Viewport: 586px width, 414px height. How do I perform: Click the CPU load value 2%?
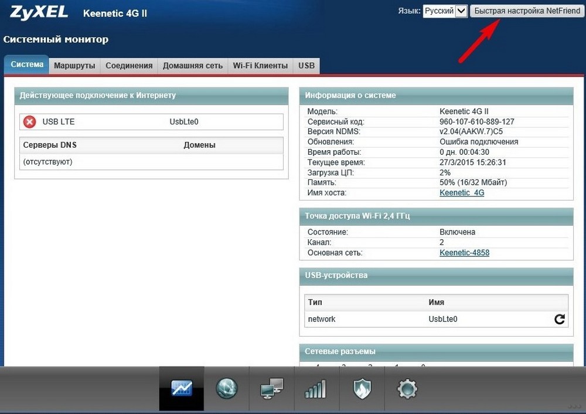coord(445,173)
